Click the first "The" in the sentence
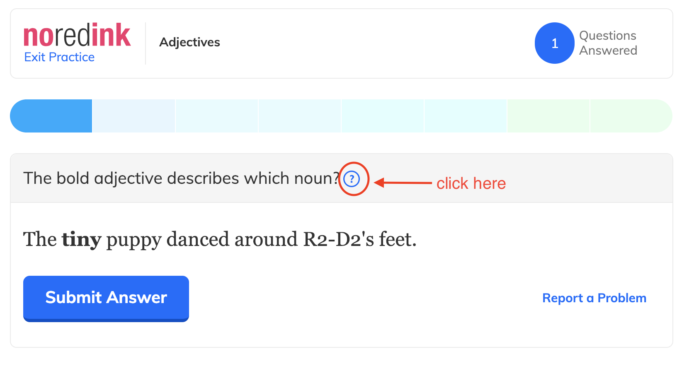The width and height of the screenshot is (694, 371). click(x=40, y=239)
